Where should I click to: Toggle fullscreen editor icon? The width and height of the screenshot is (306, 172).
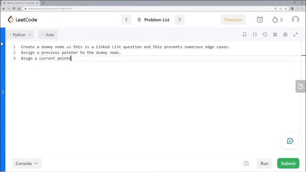[295, 34]
